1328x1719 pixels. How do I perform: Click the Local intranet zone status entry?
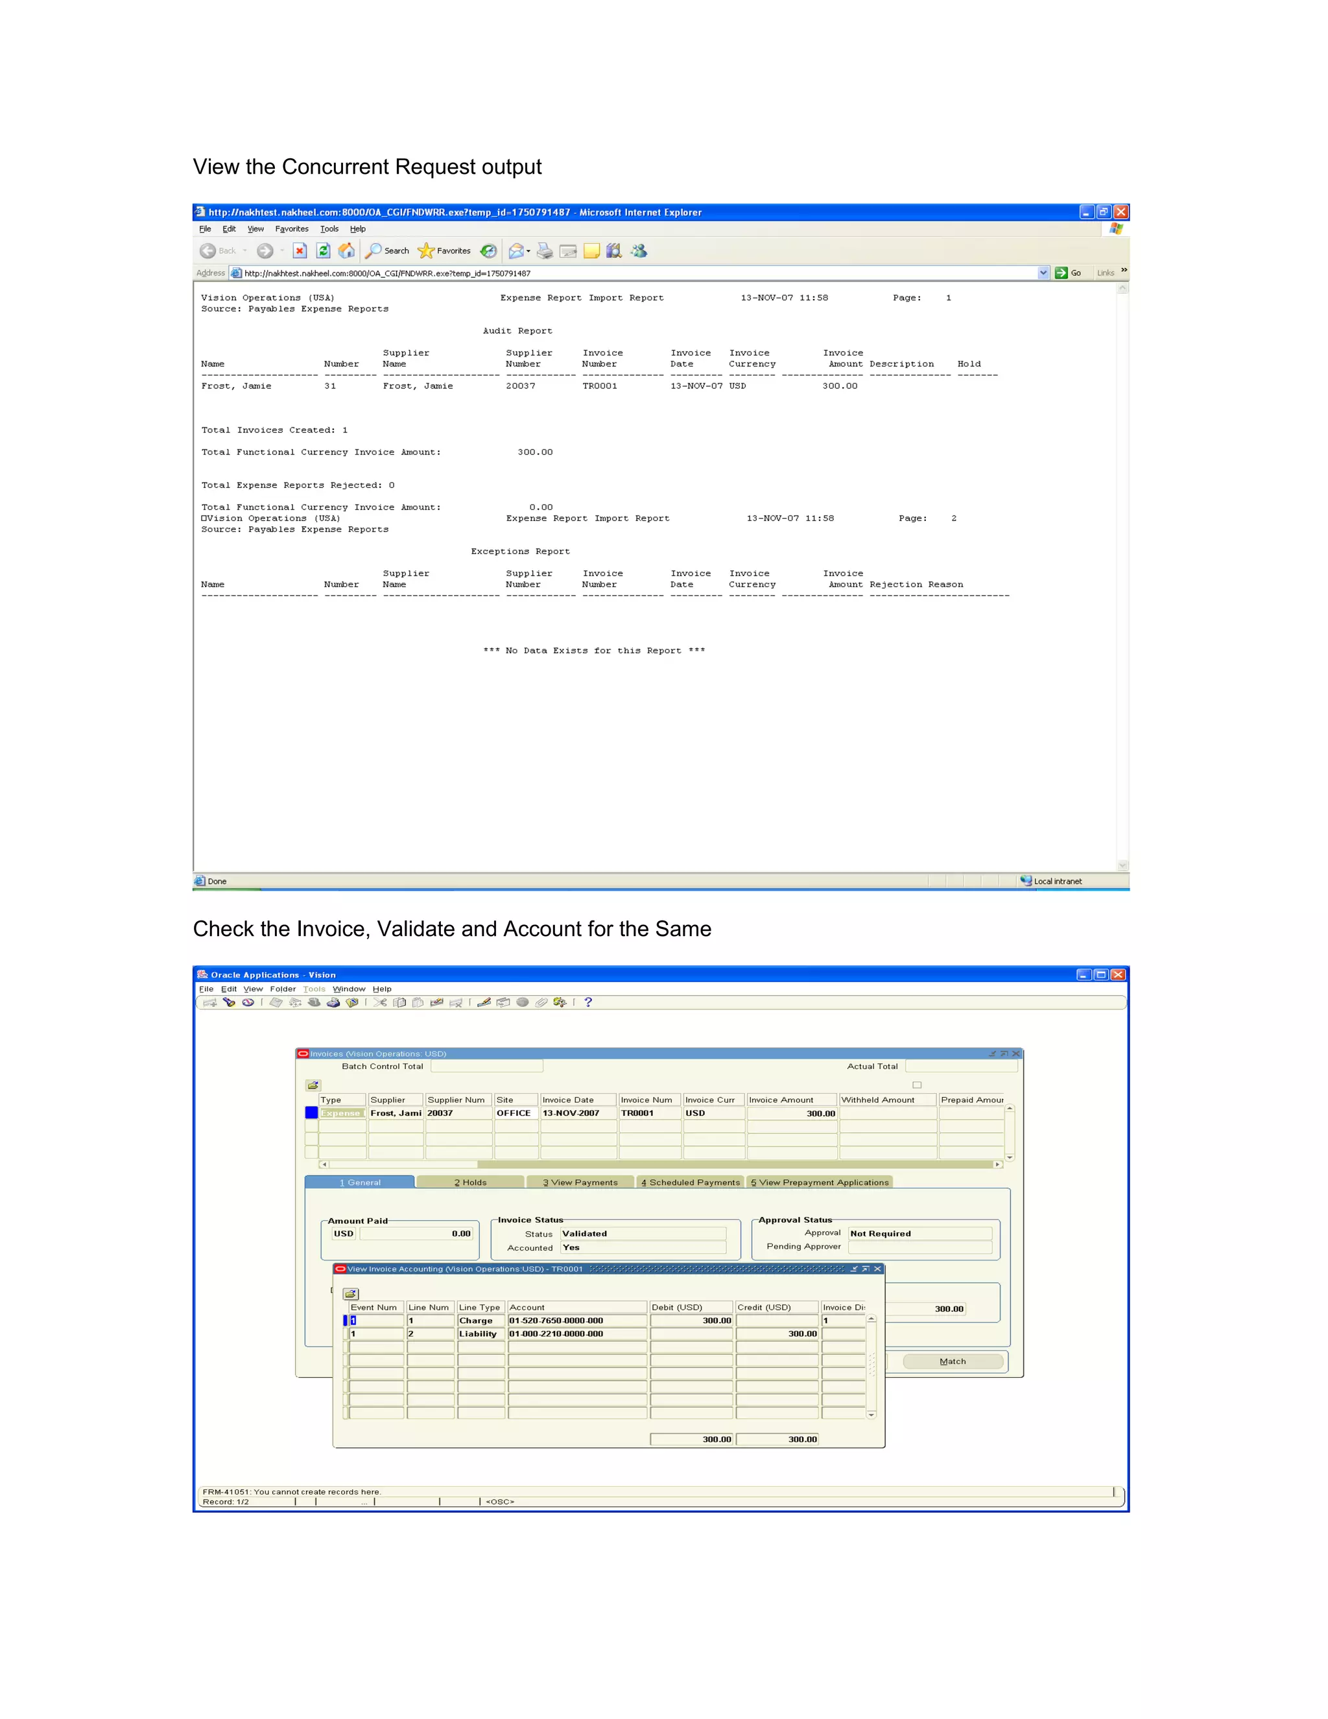click(1051, 882)
